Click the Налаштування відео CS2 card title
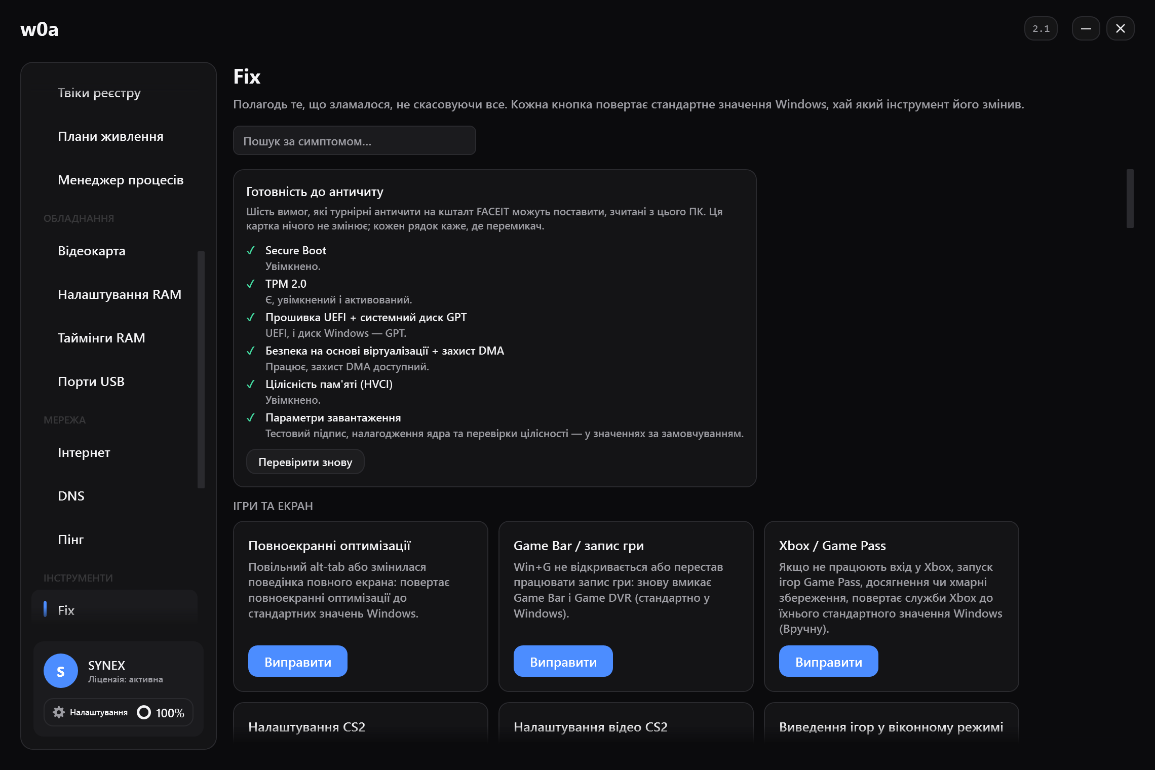The width and height of the screenshot is (1155, 770). 591,727
